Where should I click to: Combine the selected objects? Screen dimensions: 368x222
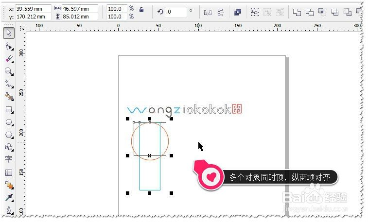pos(238,12)
